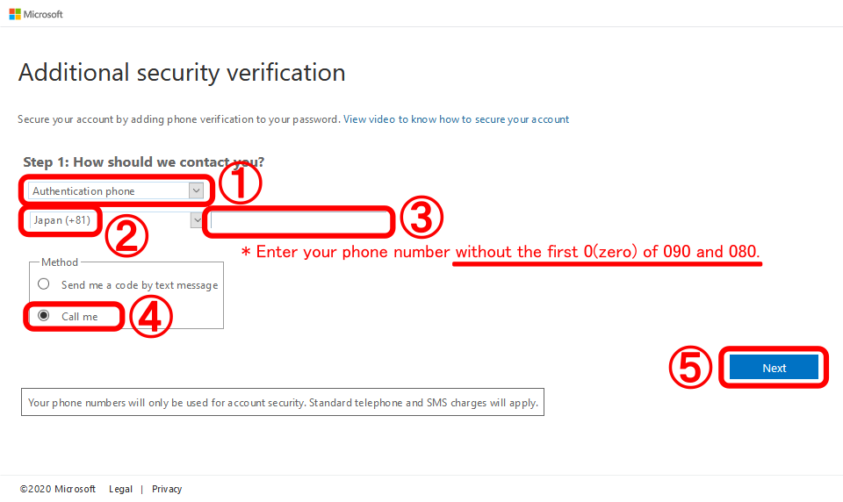843x502 pixels.
Task: Click the Microsoft four-color logo
Action: 15,15
